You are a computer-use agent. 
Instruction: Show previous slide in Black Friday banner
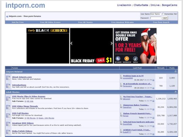tap(72, 43)
